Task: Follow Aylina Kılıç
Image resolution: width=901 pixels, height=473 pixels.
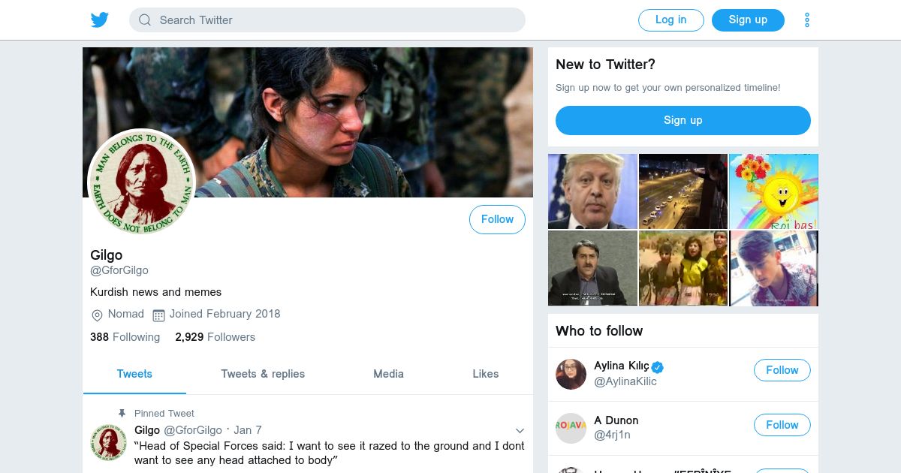Action: tap(782, 370)
